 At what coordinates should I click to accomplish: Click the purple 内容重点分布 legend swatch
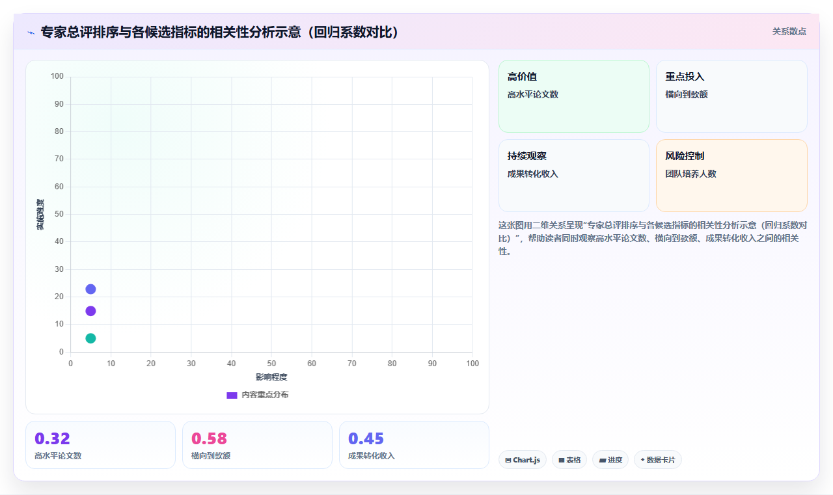[x=232, y=395]
